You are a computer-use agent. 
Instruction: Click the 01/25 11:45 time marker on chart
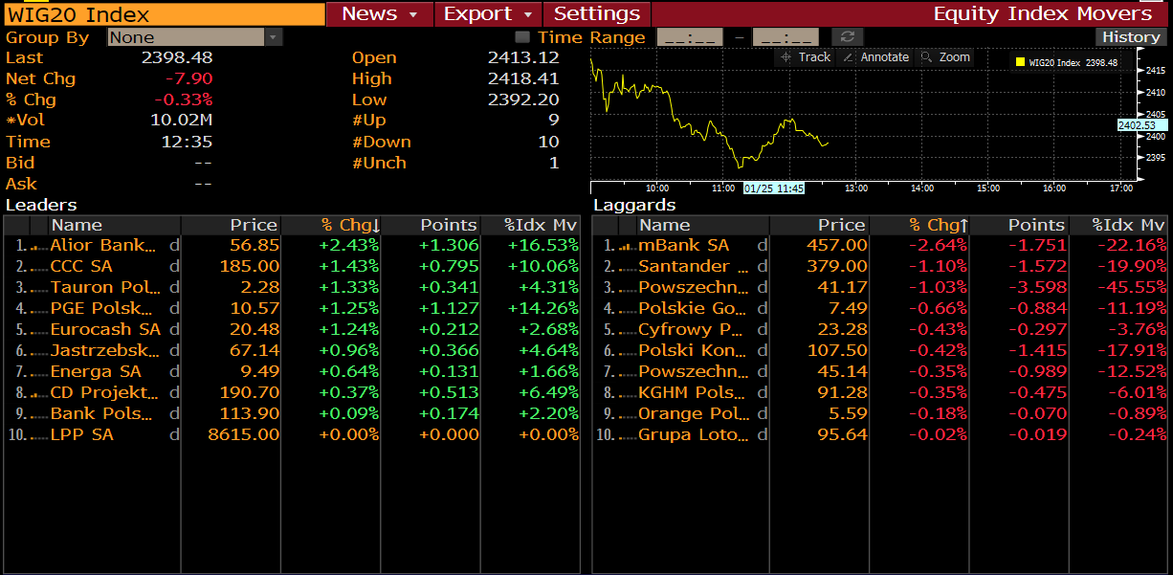point(774,188)
